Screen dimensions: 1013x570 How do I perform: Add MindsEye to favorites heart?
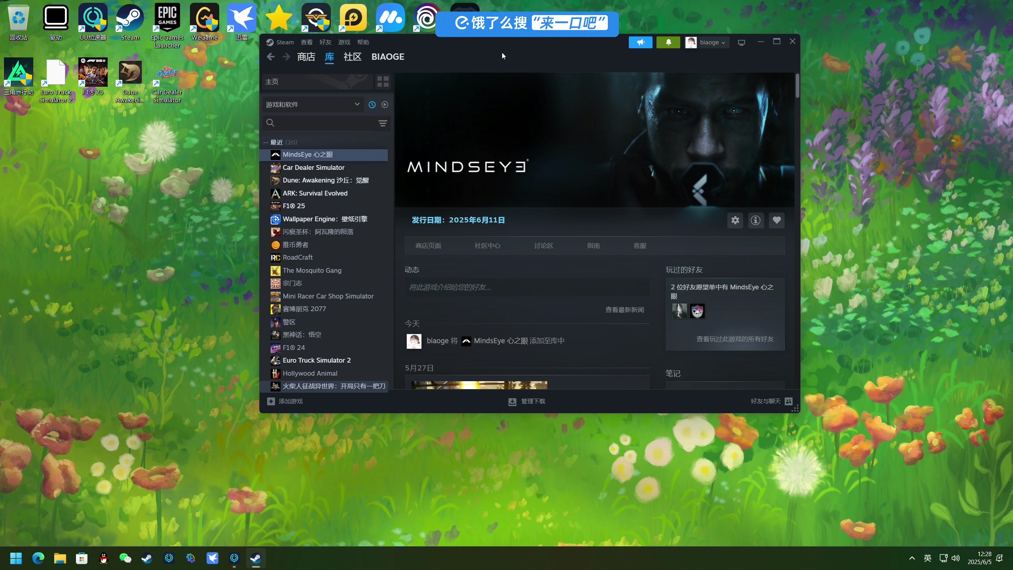[776, 220]
